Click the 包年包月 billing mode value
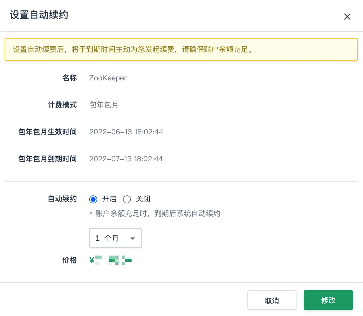Image resolution: width=363 pixels, height=316 pixels. pos(104,105)
